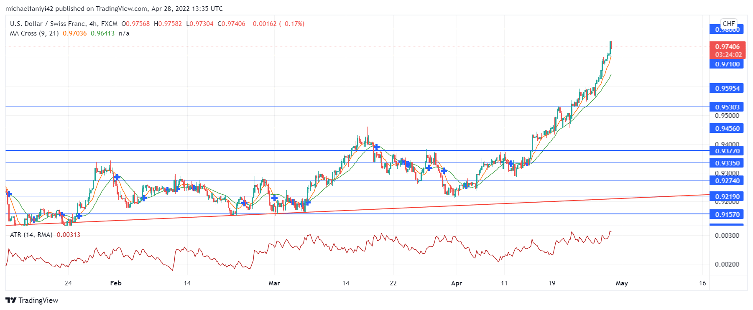Click the May date on time axis
The width and height of the screenshot is (753, 310).
tap(622, 283)
